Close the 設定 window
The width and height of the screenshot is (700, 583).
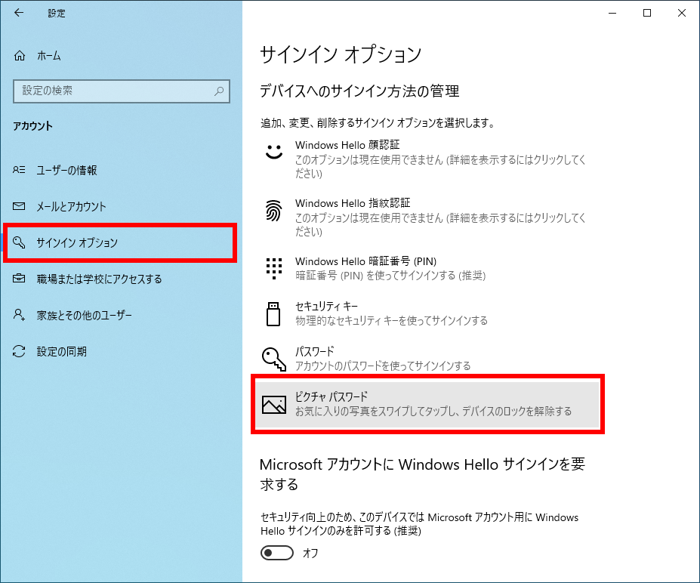pos(682,14)
